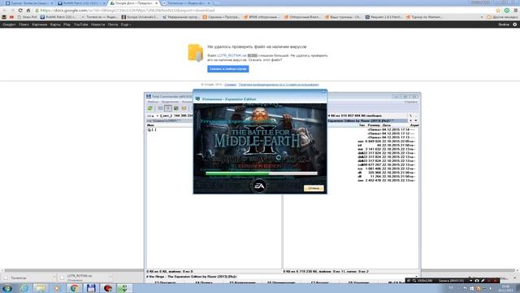Switch to the RotWK Patch 2.02 tab
This screenshot has height=293, width=520.
(81, 3)
